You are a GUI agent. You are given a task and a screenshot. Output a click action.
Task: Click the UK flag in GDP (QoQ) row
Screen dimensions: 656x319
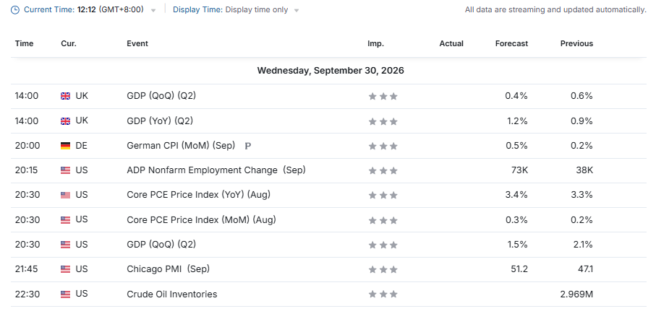coord(65,96)
